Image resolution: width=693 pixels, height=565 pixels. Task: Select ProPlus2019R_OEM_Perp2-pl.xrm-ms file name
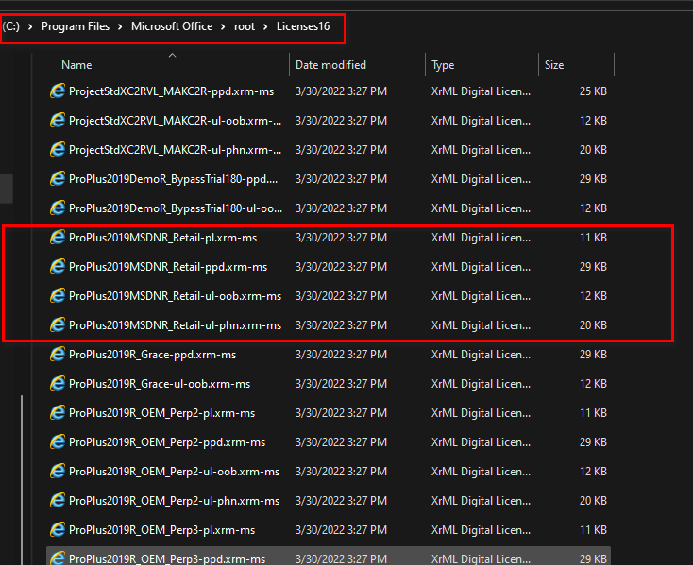161,413
